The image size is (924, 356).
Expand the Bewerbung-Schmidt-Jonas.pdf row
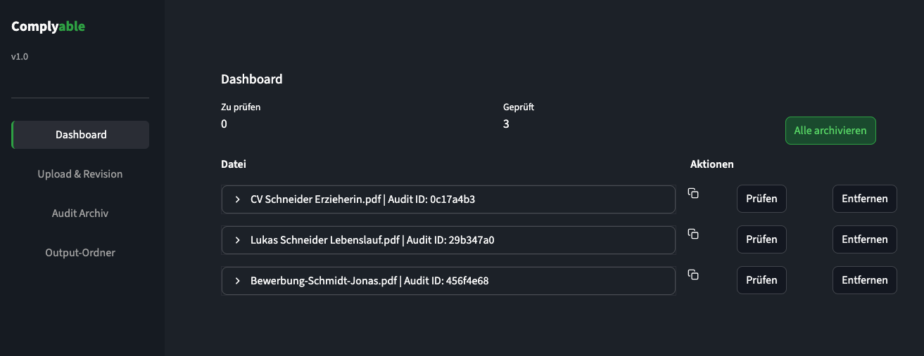238,281
